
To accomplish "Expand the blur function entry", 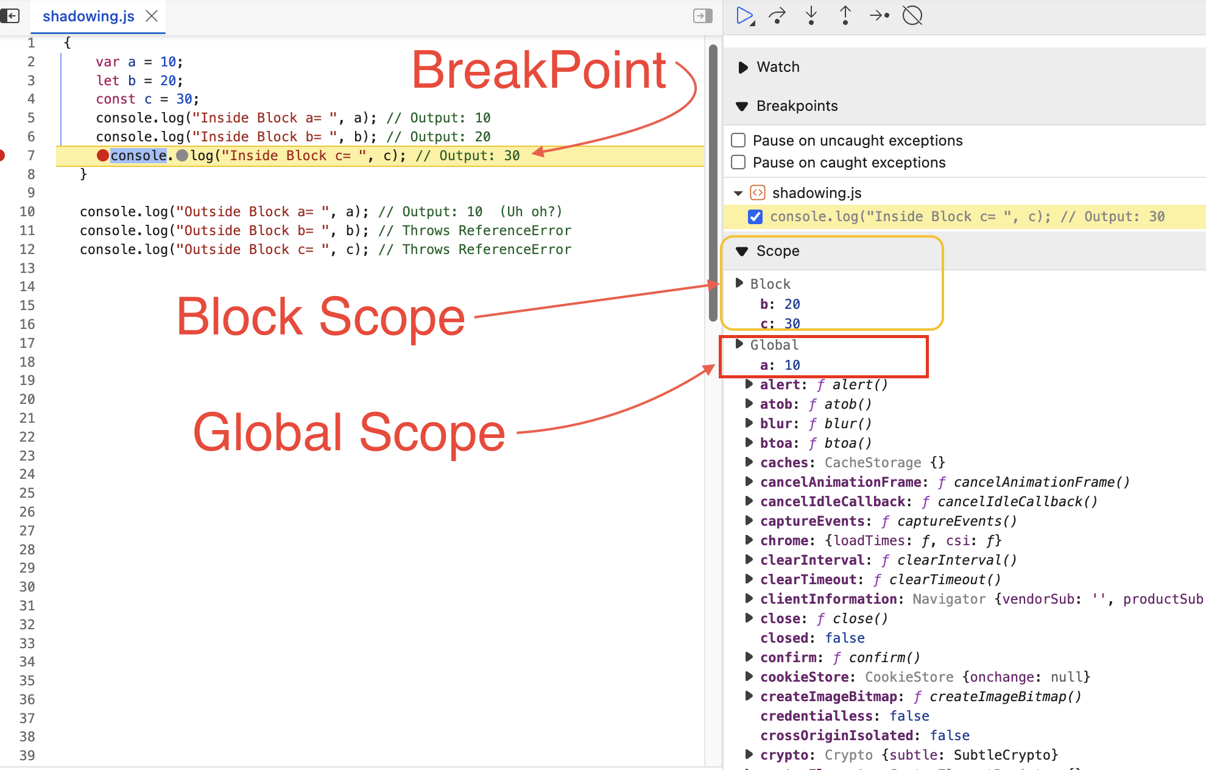I will (x=749, y=423).
